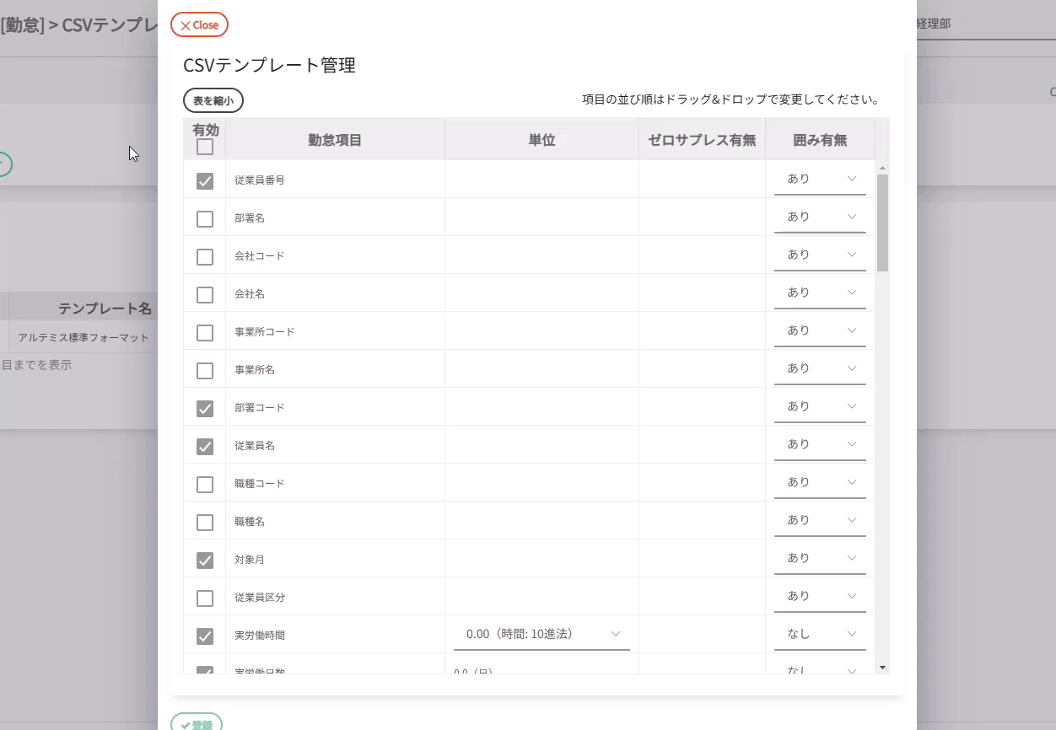Enable the 部署名 checkbox
This screenshot has height=730, width=1056.
[205, 219]
